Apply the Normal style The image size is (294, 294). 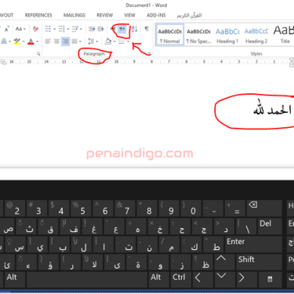point(170,34)
